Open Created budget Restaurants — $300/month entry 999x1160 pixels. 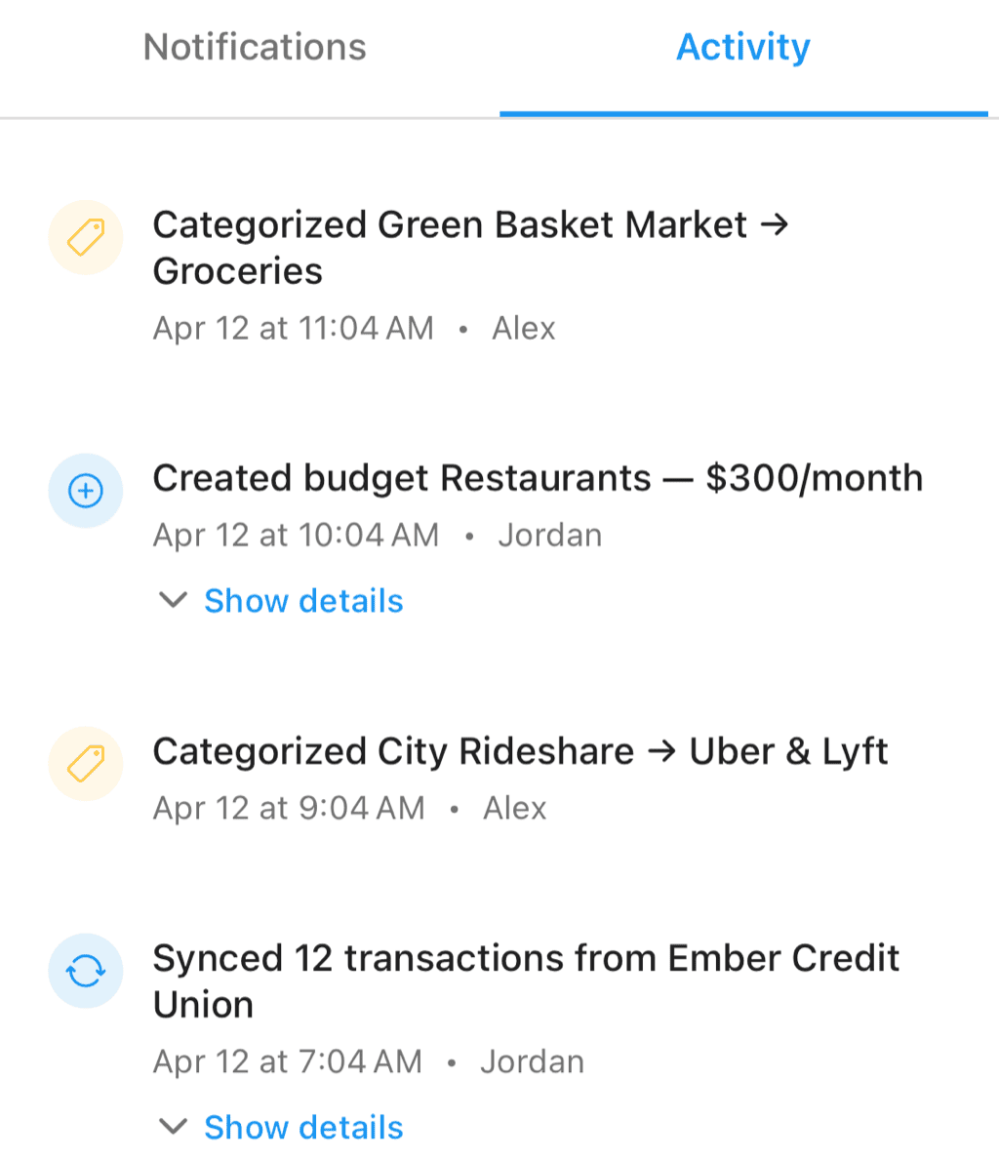tap(538, 478)
